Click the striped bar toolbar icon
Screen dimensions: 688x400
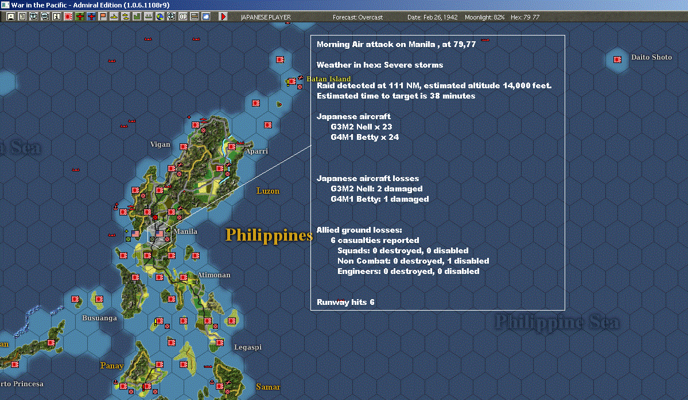tap(195, 17)
